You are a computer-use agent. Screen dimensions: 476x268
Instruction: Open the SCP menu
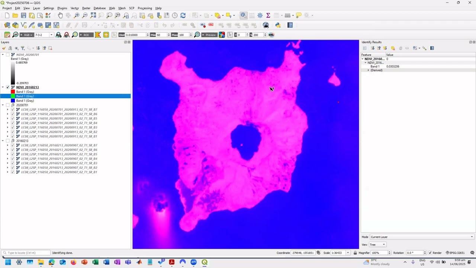point(132,8)
